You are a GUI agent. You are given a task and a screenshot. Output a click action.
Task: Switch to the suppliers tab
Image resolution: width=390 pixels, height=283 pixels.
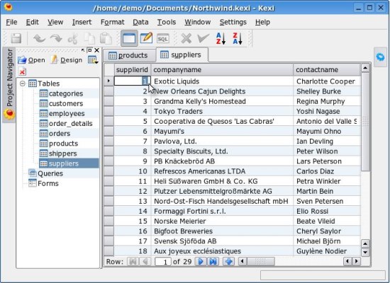coord(182,55)
